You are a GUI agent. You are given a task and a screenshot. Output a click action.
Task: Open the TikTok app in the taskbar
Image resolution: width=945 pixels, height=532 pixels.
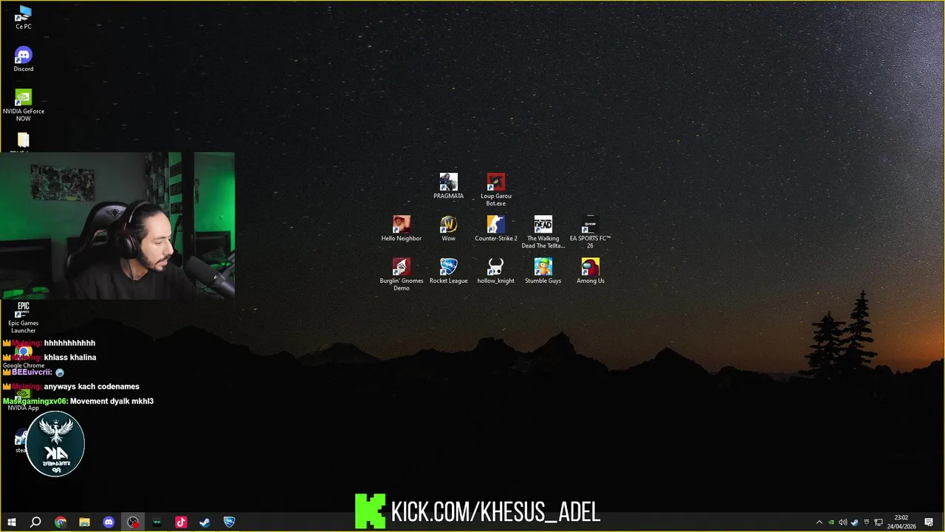[181, 522]
